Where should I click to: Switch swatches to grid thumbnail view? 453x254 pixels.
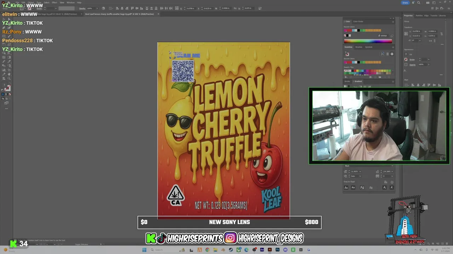point(392,54)
